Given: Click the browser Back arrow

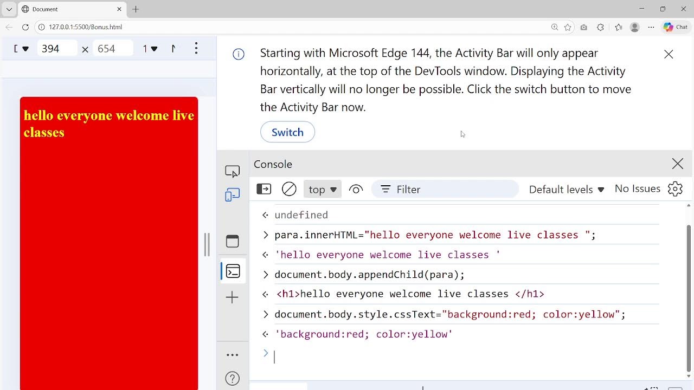Looking at the screenshot, I should [9, 27].
